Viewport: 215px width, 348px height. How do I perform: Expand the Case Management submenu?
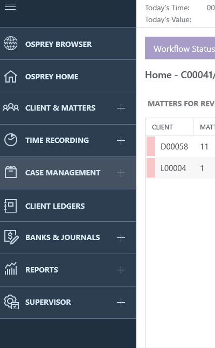121,173
